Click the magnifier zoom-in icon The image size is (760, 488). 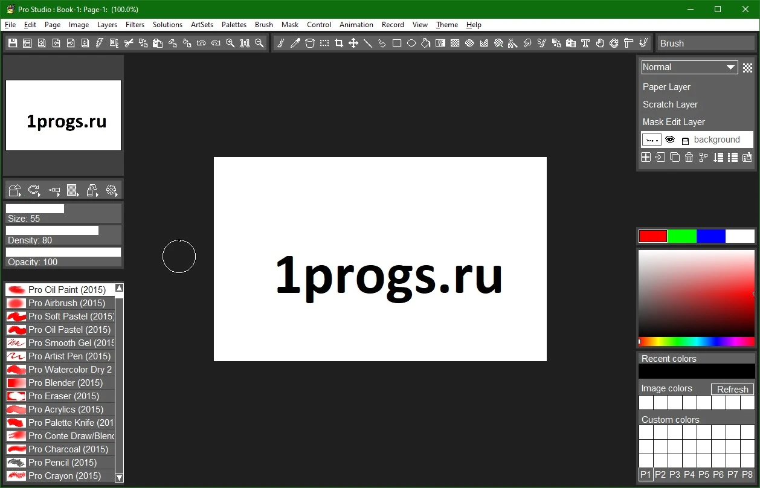point(230,43)
